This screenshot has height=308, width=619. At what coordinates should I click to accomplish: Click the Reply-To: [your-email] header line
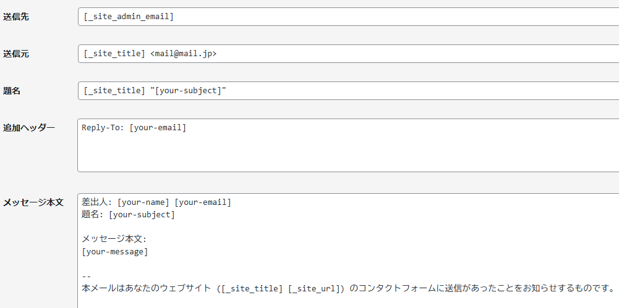134,128
